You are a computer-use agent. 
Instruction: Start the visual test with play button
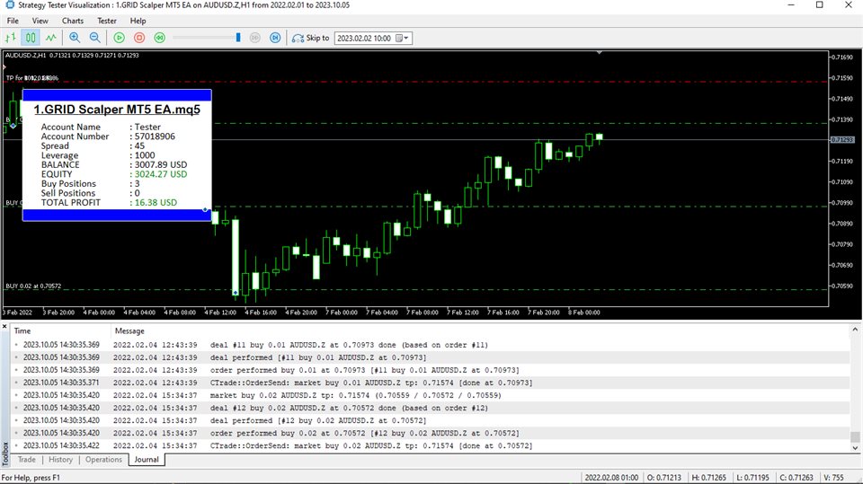pyautogui.click(x=119, y=38)
